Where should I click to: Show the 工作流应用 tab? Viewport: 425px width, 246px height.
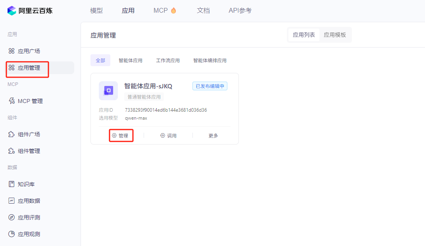(168, 61)
